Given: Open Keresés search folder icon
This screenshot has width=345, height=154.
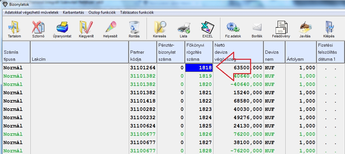Looking at the screenshot, I should 159,28.
